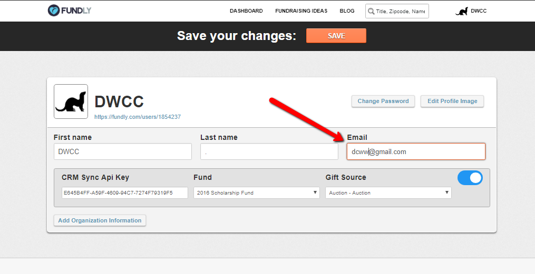The height and width of the screenshot is (274, 535).
Task: Click the DWCC ferret profile image
Action: (71, 102)
